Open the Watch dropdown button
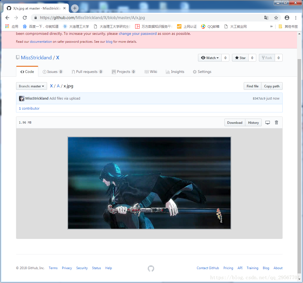The width and height of the screenshot is (303, 283). [210, 58]
